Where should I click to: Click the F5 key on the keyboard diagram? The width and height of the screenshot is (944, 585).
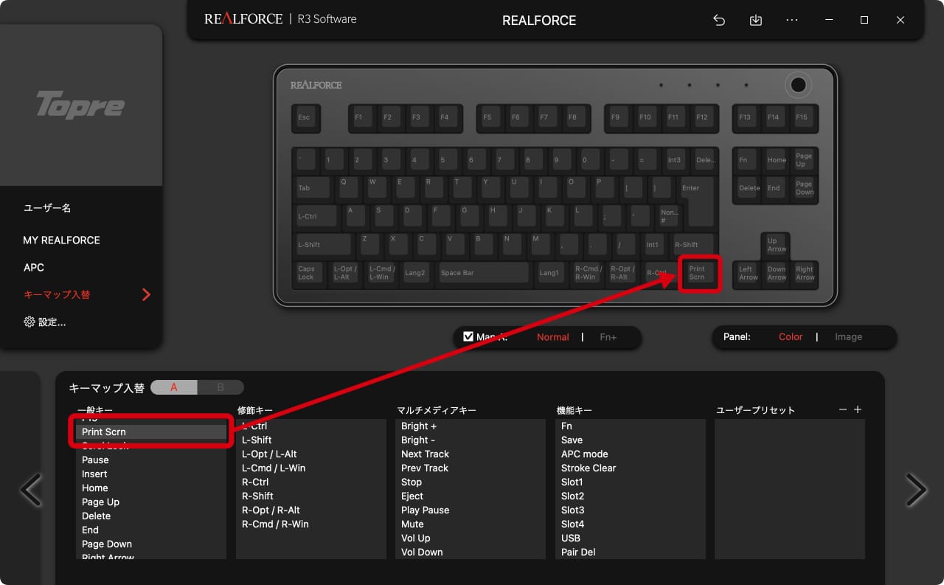pyautogui.click(x=489, y=118)
